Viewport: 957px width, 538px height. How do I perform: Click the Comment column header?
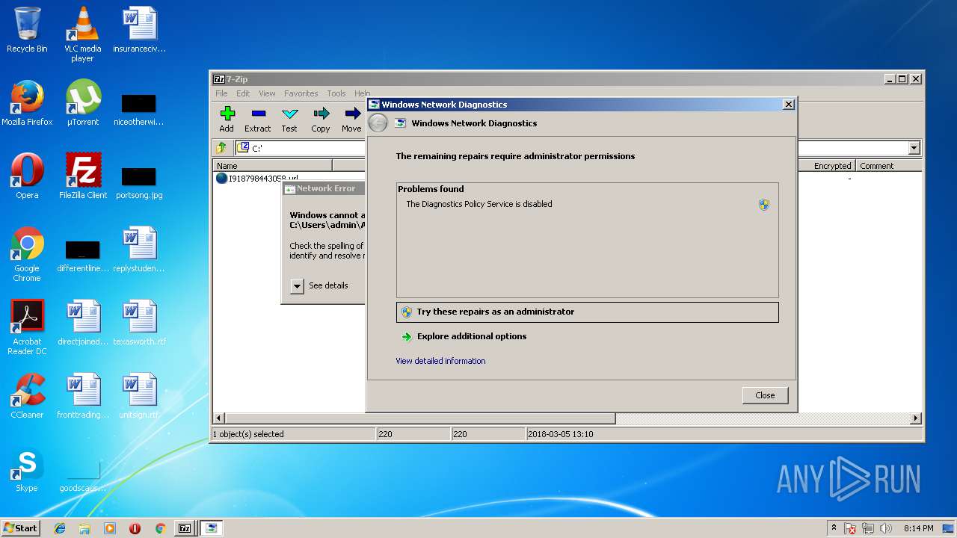pyautogui.click(x=889, y=166)
